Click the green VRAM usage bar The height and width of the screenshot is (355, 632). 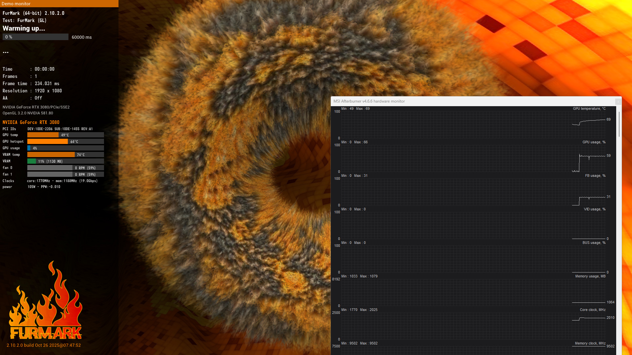tap(32, 161)
